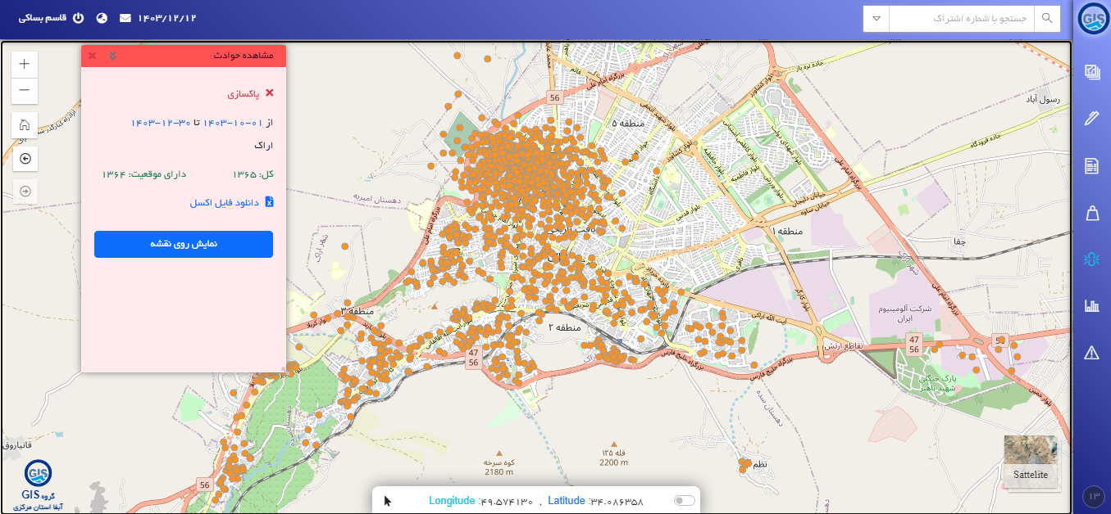The width and height of the screenshot is (1111, 514).
Task: Click the دارای موقعیت: ۱۳۶۴ count
Action: (144, 174)
